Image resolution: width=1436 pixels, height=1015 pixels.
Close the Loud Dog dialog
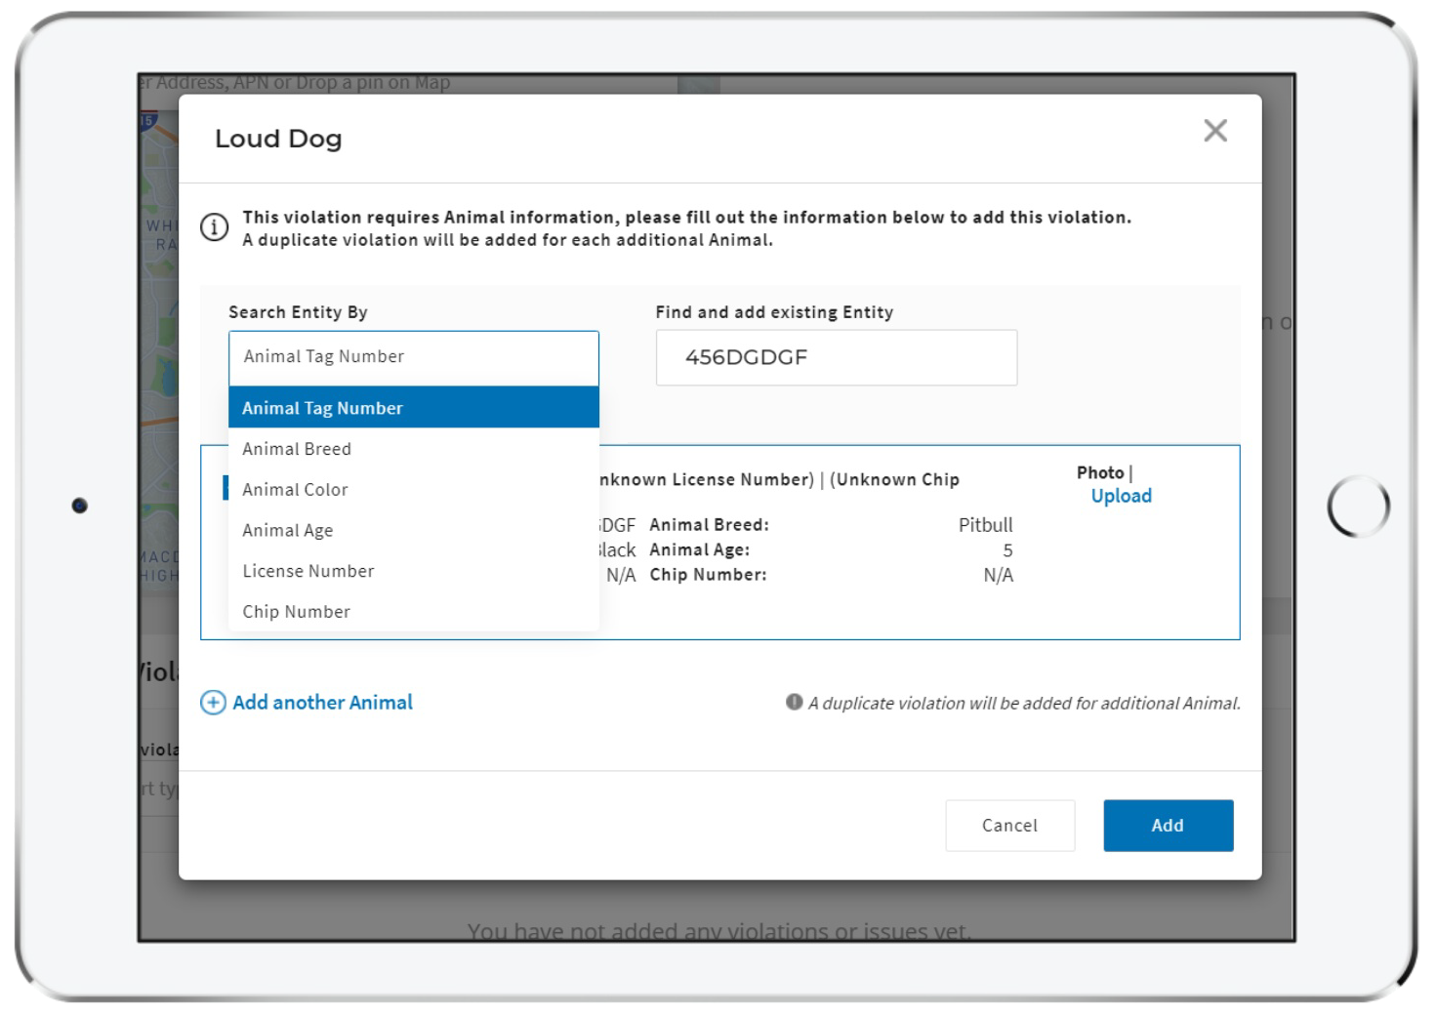point(1214,131)
